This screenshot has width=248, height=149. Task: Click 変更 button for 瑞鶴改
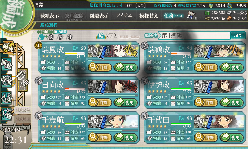click(232, 67)
